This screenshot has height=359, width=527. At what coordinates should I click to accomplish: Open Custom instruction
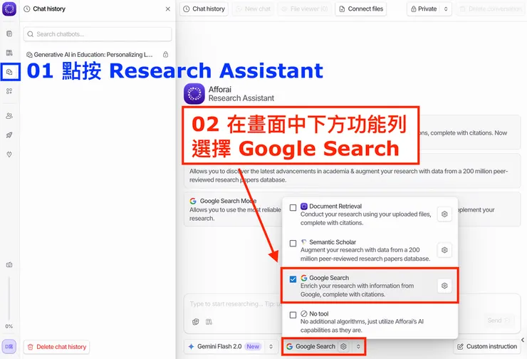[x=487, y=346]
